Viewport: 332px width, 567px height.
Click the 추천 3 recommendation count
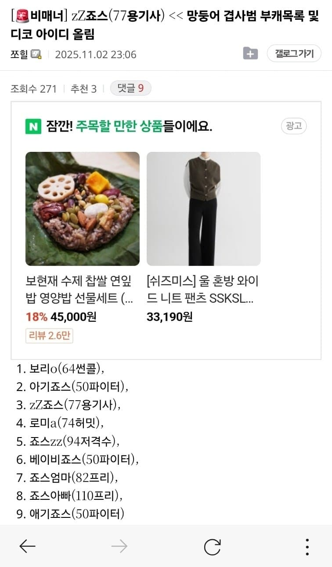tap(83, 89)
